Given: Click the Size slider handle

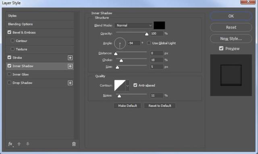Looking at the screenshot, I should (x=117, y=67).
